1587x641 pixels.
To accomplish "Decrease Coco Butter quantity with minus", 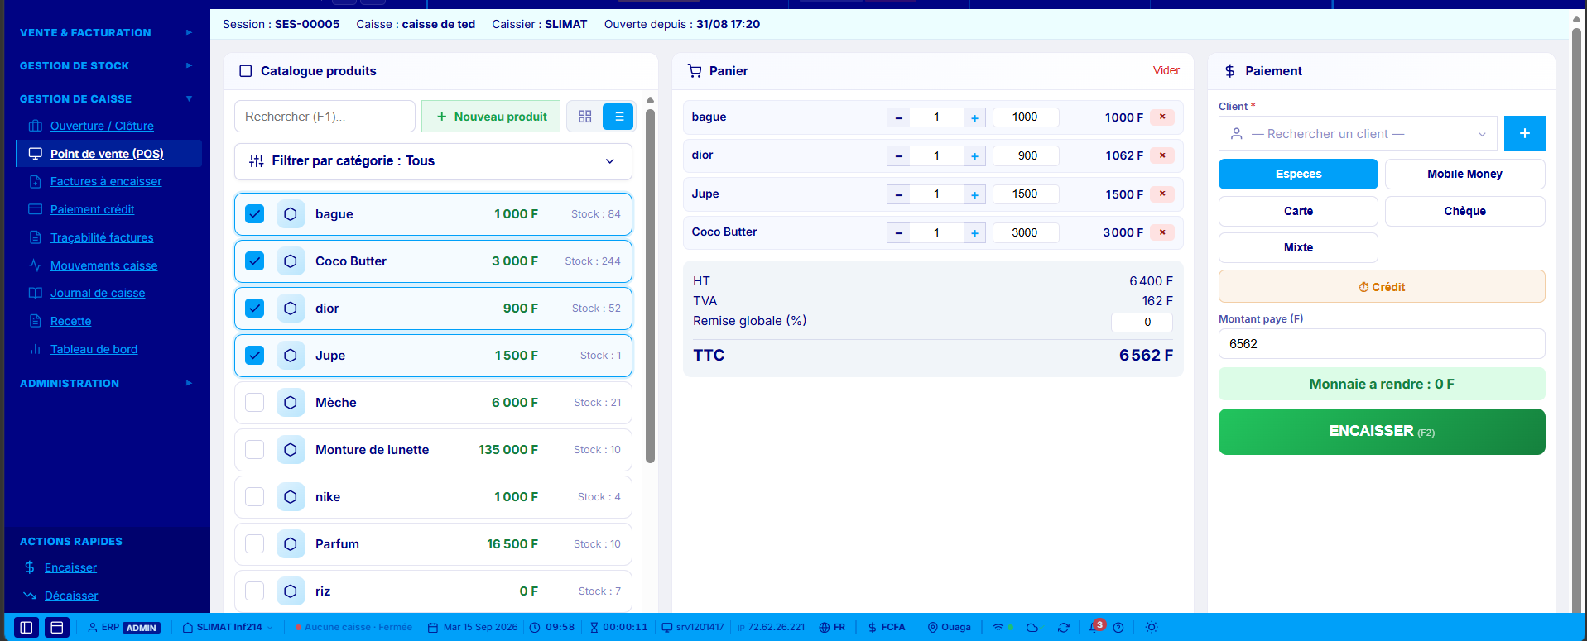I will point(898,233).
